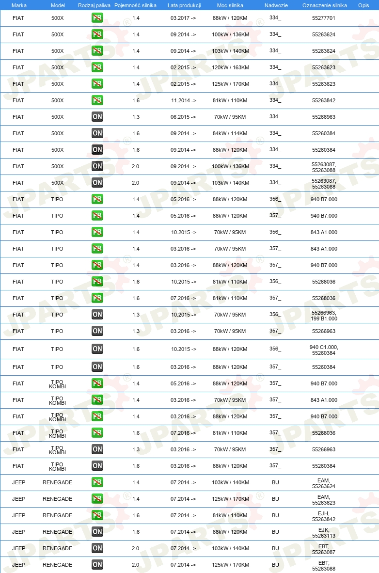Click the production date 06.2015 ->
This screenshot has width=379, height=573.
183,116
